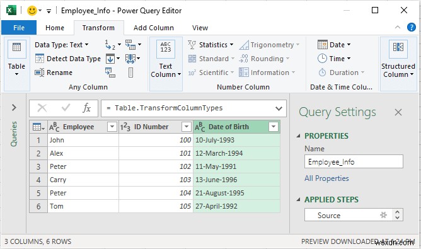Open the Rounding dropdown

(264, 59)
